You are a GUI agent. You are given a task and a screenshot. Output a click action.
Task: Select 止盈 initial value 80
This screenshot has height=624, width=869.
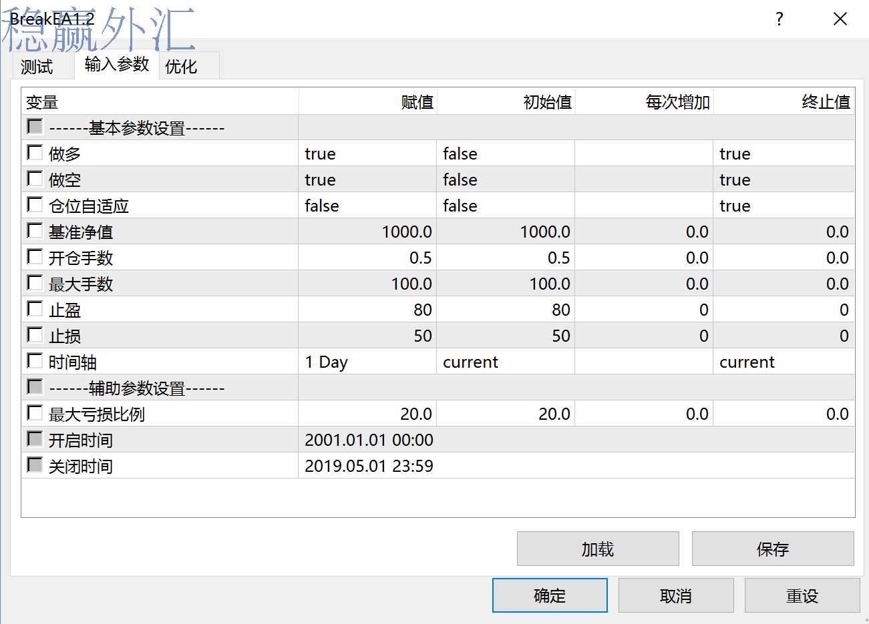click(506, 310)
